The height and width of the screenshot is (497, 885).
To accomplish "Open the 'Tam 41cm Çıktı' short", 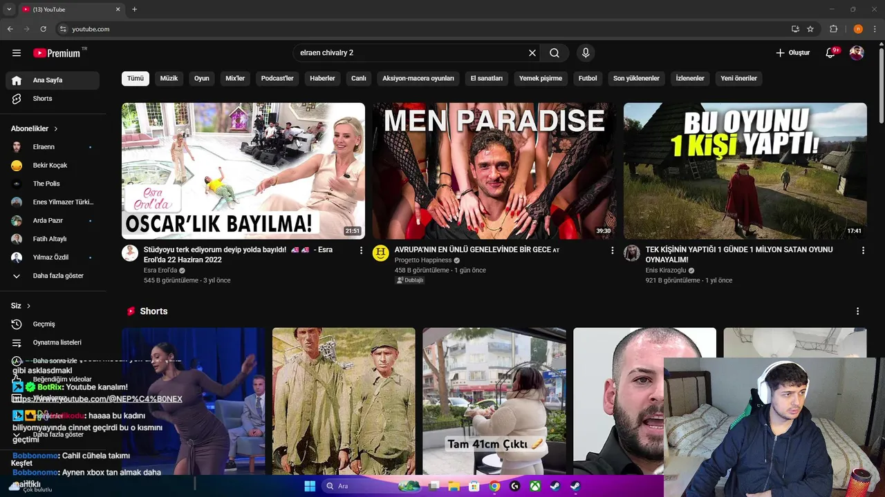I will tap(494, 401).
